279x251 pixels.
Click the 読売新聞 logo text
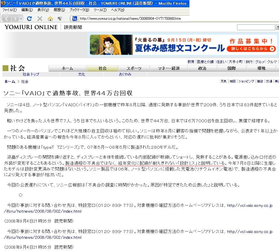(73, 27)
